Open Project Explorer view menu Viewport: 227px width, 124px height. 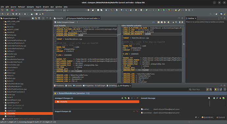pyautogui.click(x=43, y=18)
